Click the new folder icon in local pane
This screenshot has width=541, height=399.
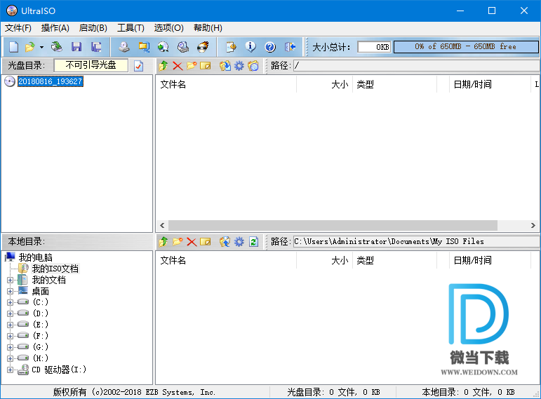coord(178,242)
